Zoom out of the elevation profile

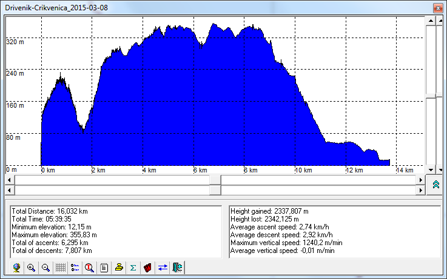tap(46, 267)
